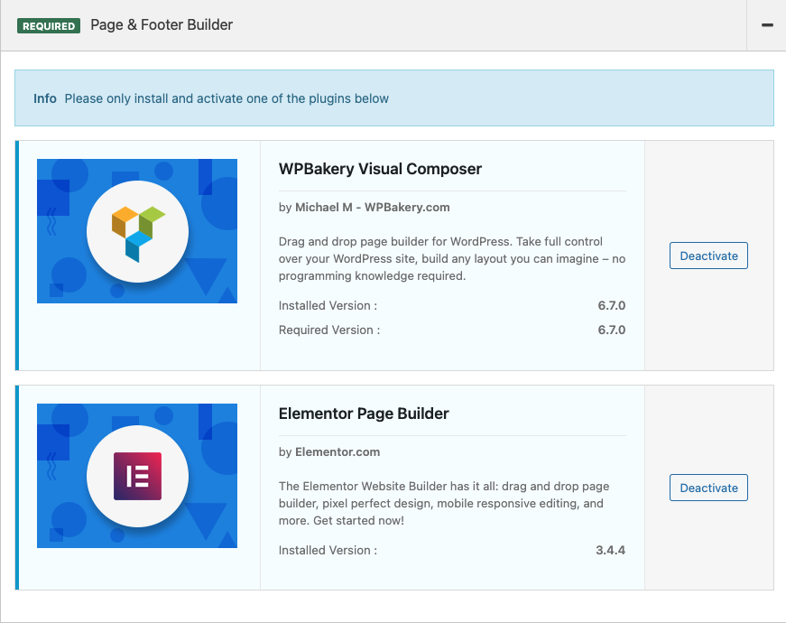Click the bold 'Info' label in the notice
The image size is (786, 623).
tap(45, 98)
